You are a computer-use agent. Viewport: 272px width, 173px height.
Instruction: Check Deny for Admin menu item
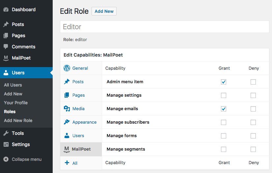[253, 82]
